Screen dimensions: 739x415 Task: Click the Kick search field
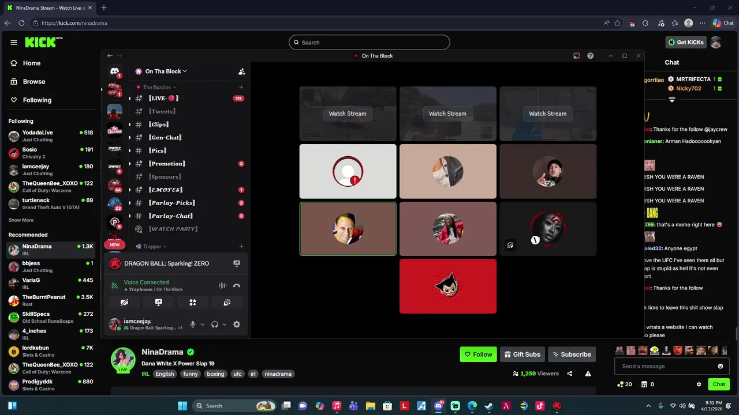coord(369,42)
